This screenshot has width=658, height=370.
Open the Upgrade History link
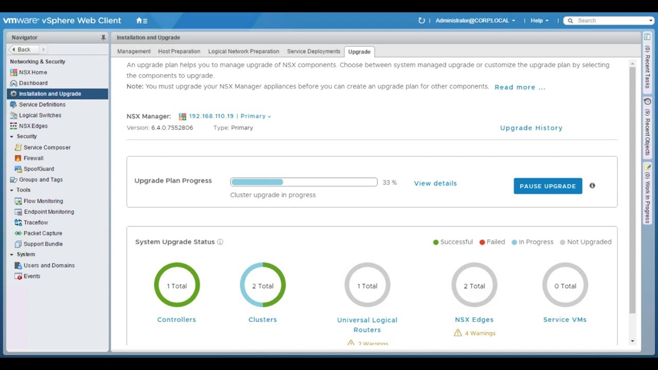531,128
